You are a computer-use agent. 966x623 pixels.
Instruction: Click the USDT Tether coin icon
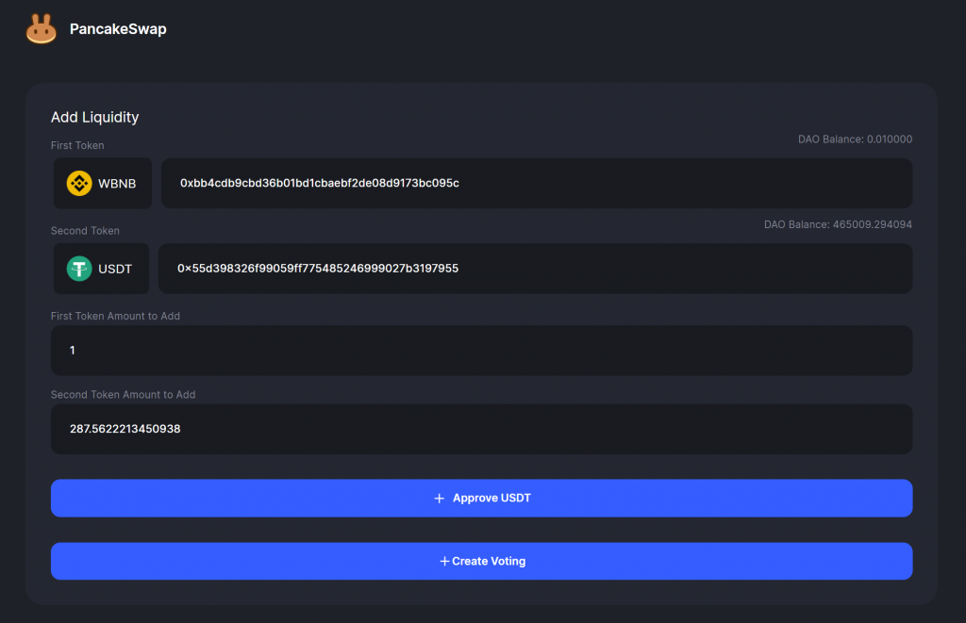(79, 269)
